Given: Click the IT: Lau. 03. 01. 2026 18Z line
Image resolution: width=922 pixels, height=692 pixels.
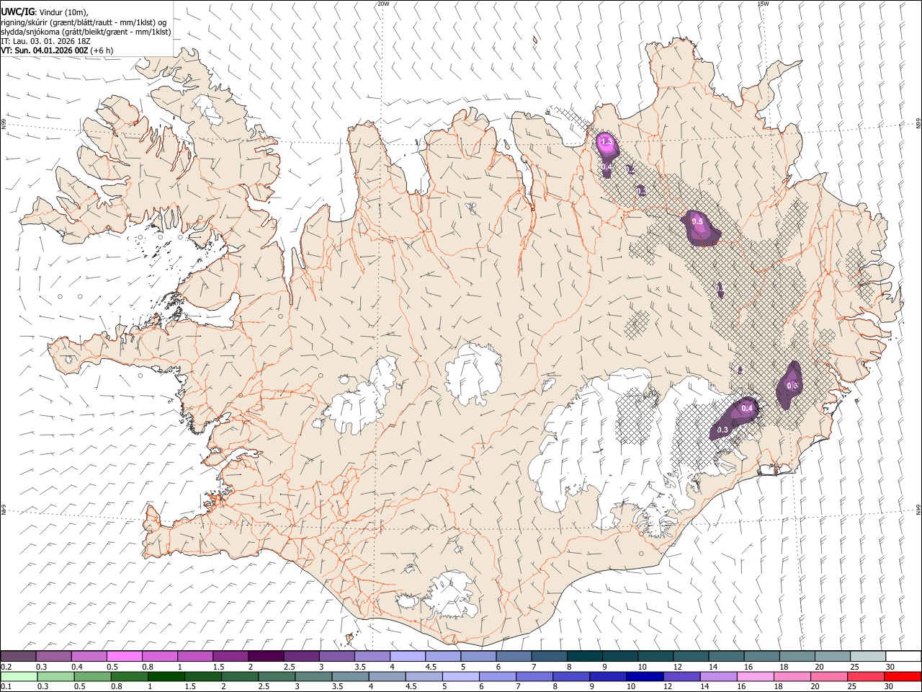Looking at the screenshot, I should 45,41.
